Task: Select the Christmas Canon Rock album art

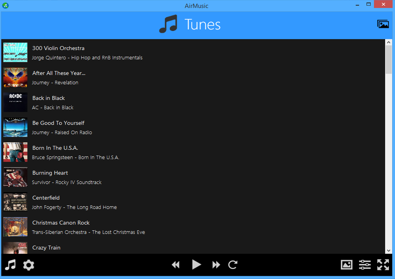Action: pyautogui.click(x=15, y=227)
